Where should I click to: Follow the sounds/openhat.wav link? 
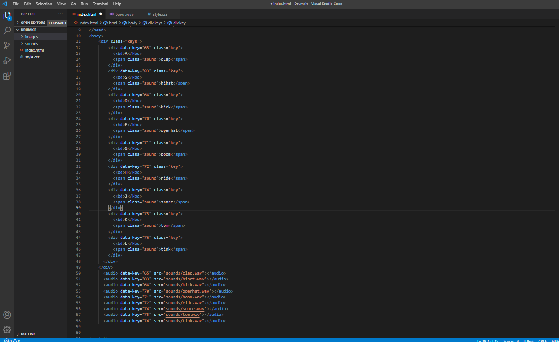(188, 291)
